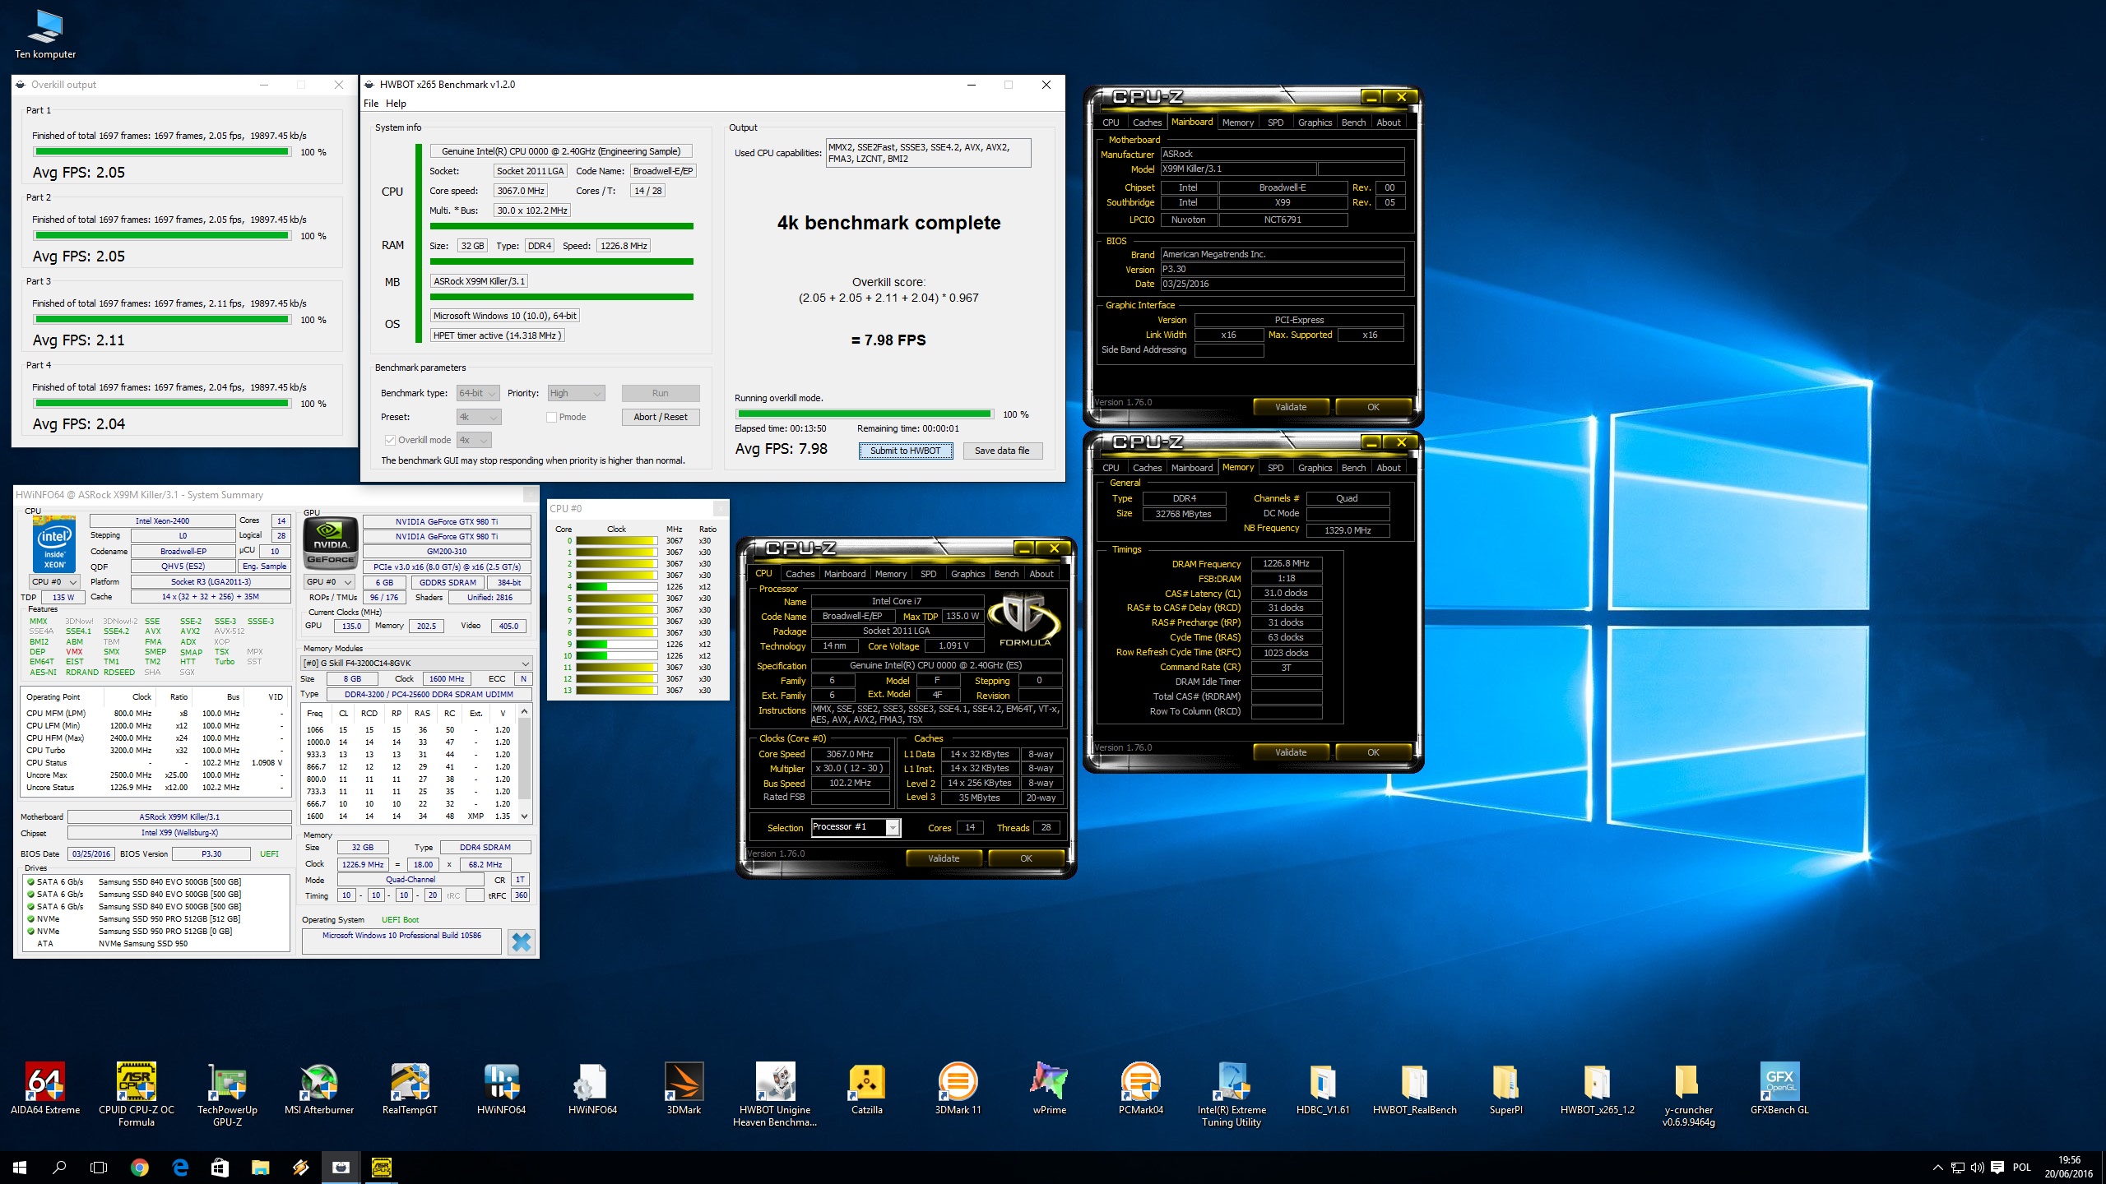Expand G Skill memory module dropdown
Viewport: 2106px width, 1184px height.
click(416, 663)
